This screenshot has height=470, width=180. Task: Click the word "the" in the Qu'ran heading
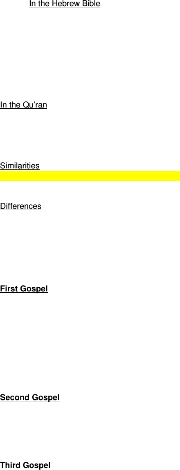(15, 105)
